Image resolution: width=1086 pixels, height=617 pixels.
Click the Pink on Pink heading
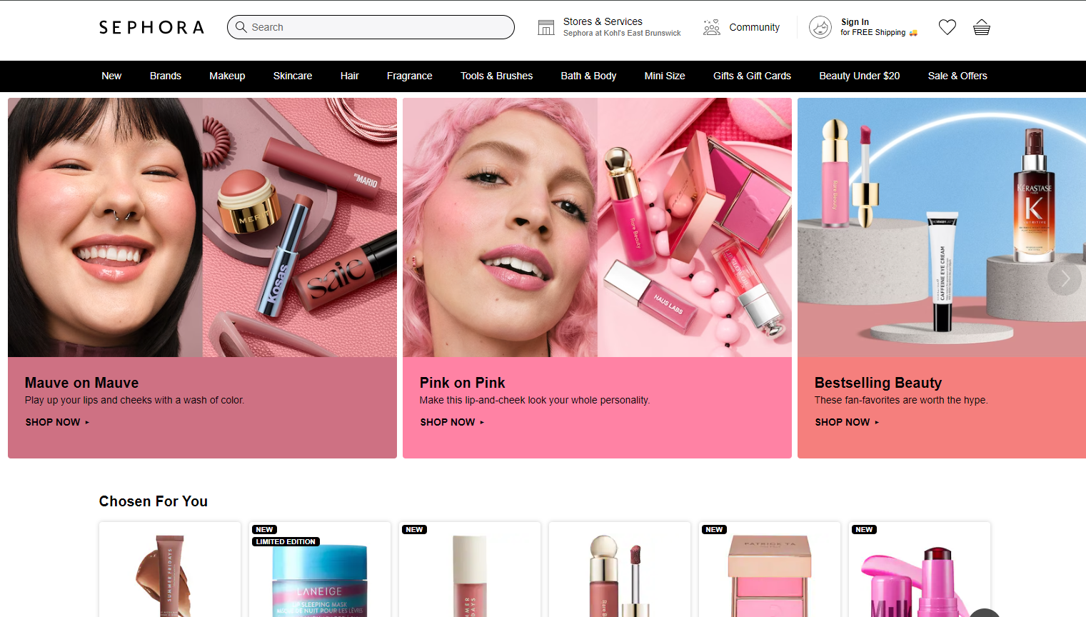point(463,383)
